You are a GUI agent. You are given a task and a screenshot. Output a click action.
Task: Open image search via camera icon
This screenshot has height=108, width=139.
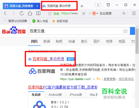pyautogui.click(x=125, y=31)
